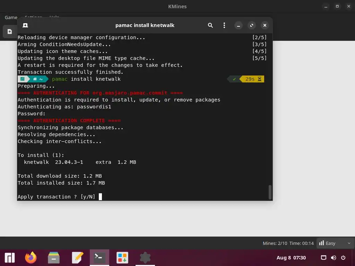Click "Total installed size: 1.7 MB" text

click(61, 183)
